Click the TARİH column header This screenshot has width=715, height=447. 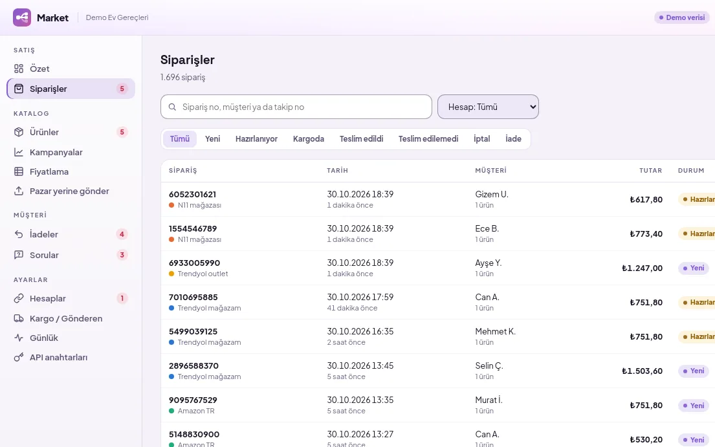click(x=337, y=170)
